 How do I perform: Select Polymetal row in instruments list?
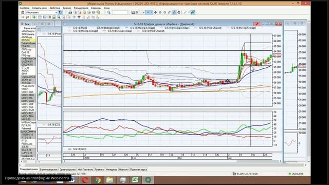pos(28,128)
